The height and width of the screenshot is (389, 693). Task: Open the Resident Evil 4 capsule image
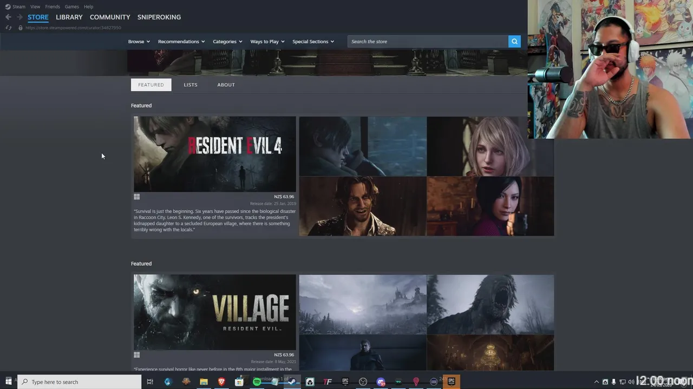[215, 154]
